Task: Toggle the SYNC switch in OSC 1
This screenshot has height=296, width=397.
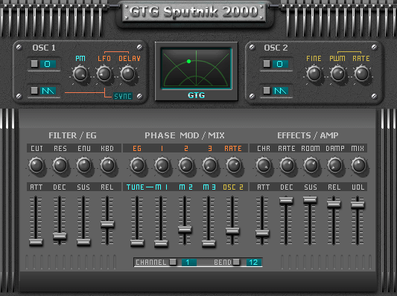Action: (x=123, y=96)
